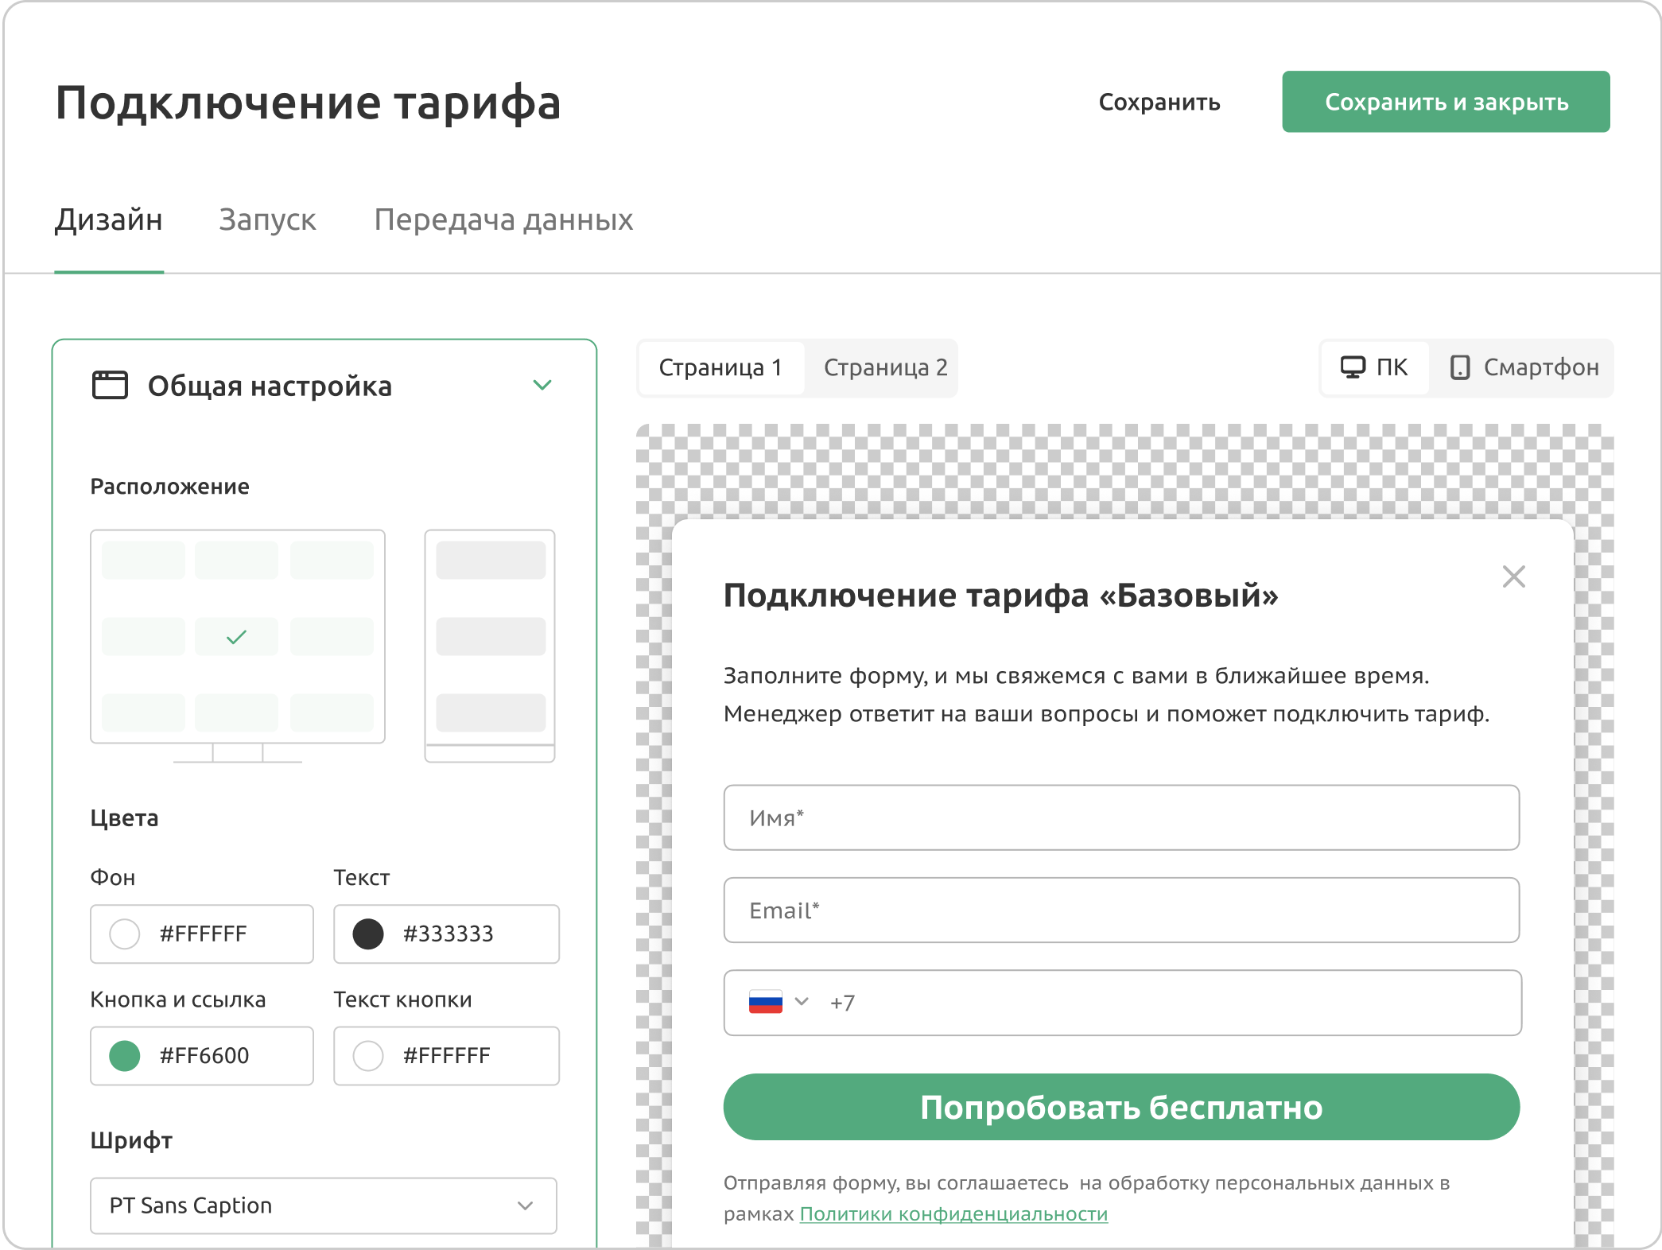Switch preview to Смартфон mode
This screenshot has height=1250, width=1662.
coord(1524,367)
